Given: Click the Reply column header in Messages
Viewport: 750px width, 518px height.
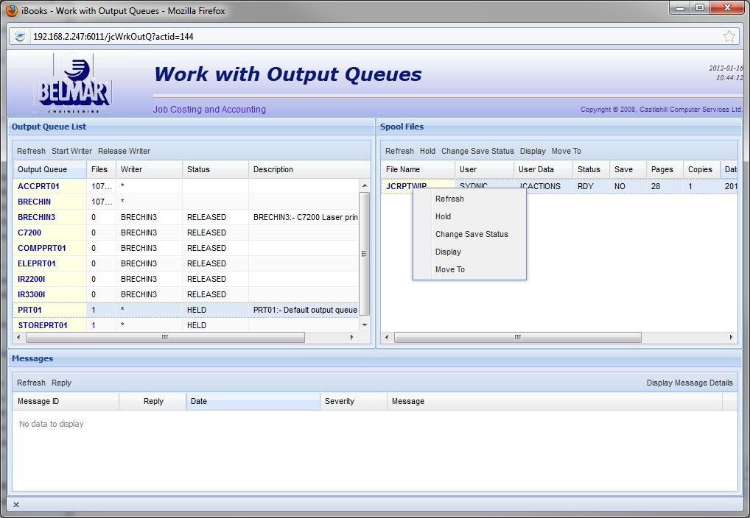Looking at the screenshot, I should pos(153,402).
